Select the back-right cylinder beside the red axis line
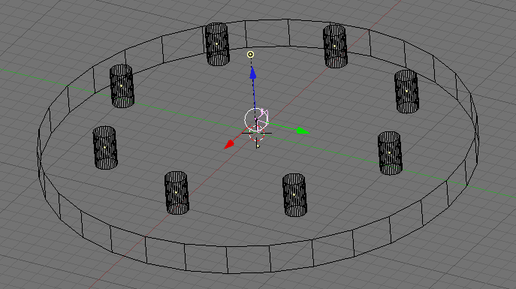The height and width of the screenshot is (289, 516). point(335,47)
